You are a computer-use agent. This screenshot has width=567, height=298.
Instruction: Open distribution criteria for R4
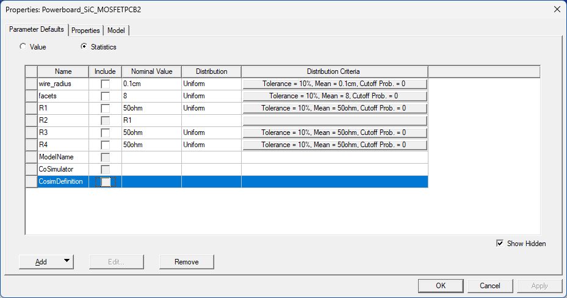(335, 145)
